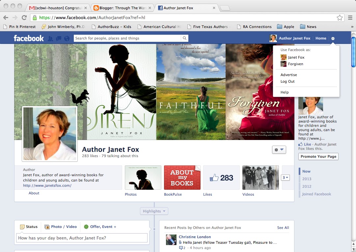356x252 pixels.
Task: Select the Offer, Event + composer tab
Action: pos(100,227)
